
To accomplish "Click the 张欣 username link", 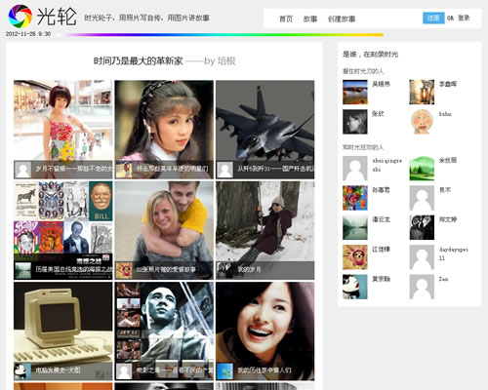I will (x=378, y=113).
